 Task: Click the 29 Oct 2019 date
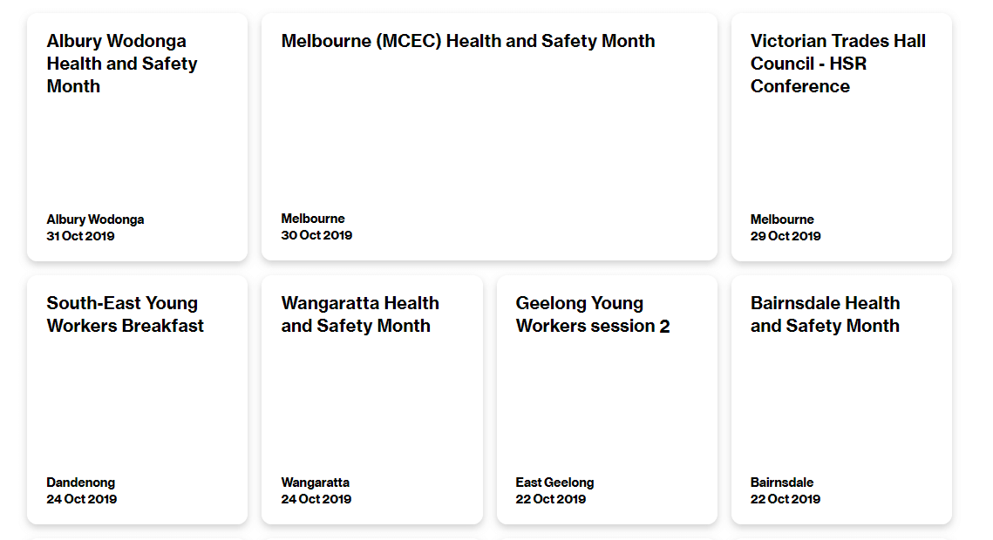coord(786,236)
